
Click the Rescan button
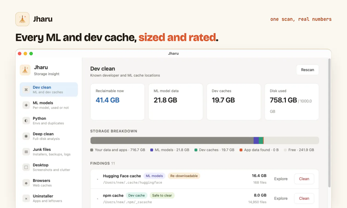click(x=307, y=70)
